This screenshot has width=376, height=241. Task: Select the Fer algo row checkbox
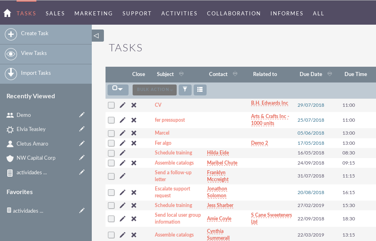click(111, 143)
